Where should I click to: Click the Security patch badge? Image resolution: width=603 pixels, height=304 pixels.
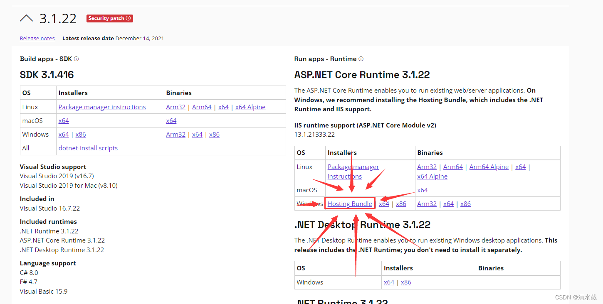[x=110, y=18]
